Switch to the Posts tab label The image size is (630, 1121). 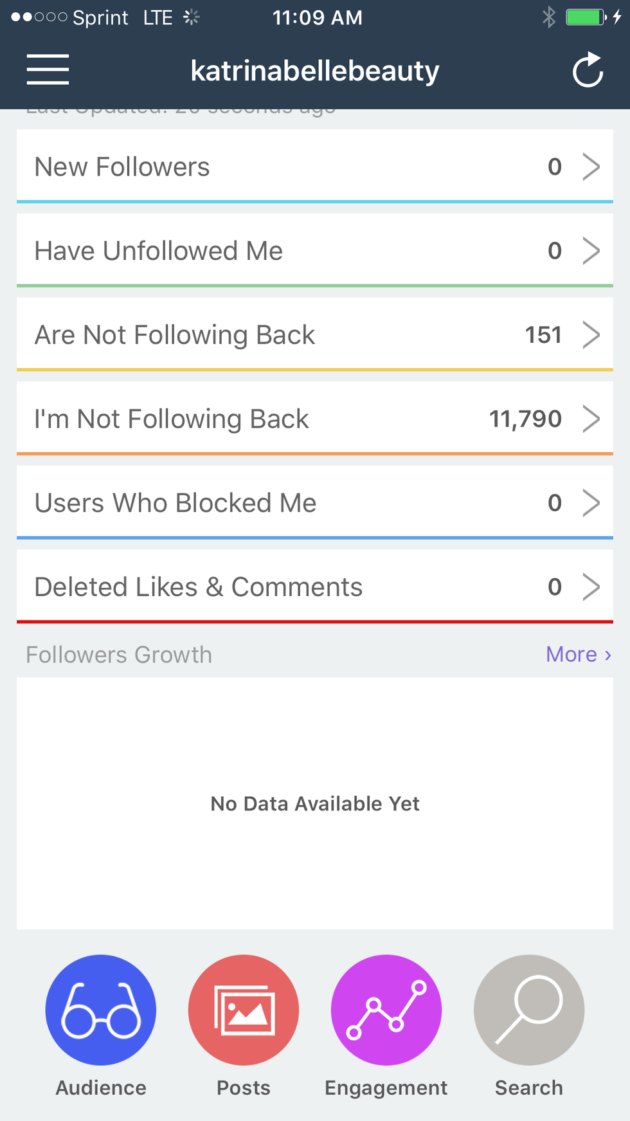click(x=244, y=1088)
